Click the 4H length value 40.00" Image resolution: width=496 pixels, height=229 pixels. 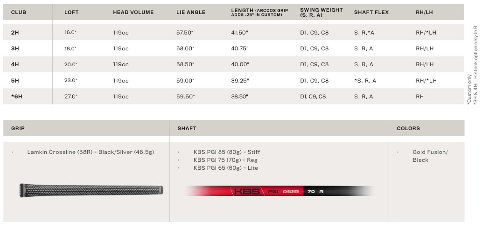click(x=240, y=64)
